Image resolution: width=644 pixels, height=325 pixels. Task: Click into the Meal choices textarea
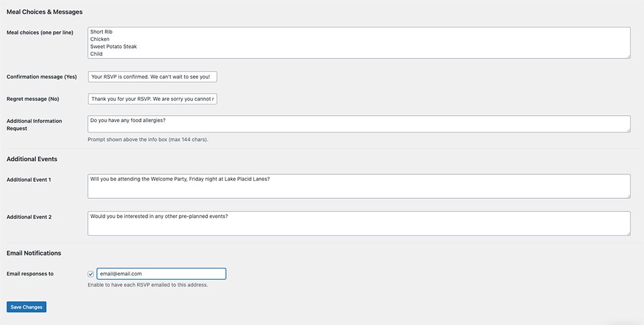[x=359, y=43]
